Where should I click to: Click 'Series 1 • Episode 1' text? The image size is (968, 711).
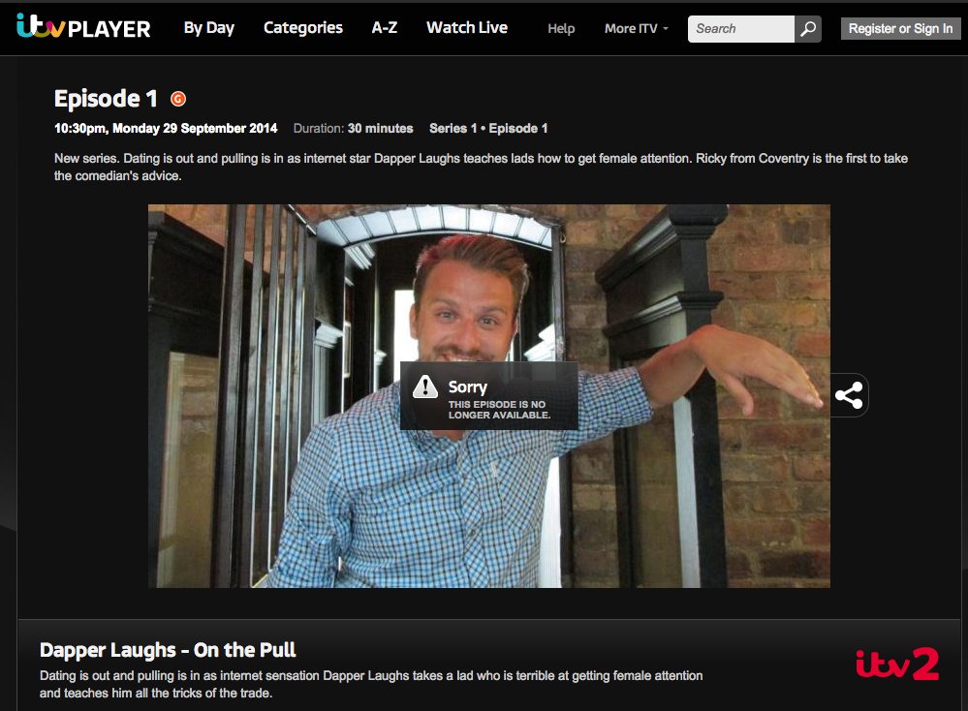coord(488,129)
